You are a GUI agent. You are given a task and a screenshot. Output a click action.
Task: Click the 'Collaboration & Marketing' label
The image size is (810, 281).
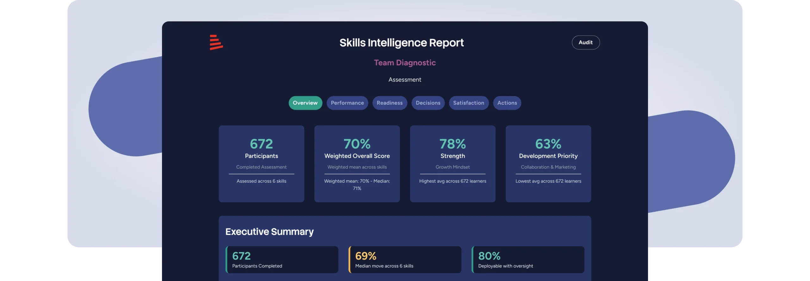548,167
